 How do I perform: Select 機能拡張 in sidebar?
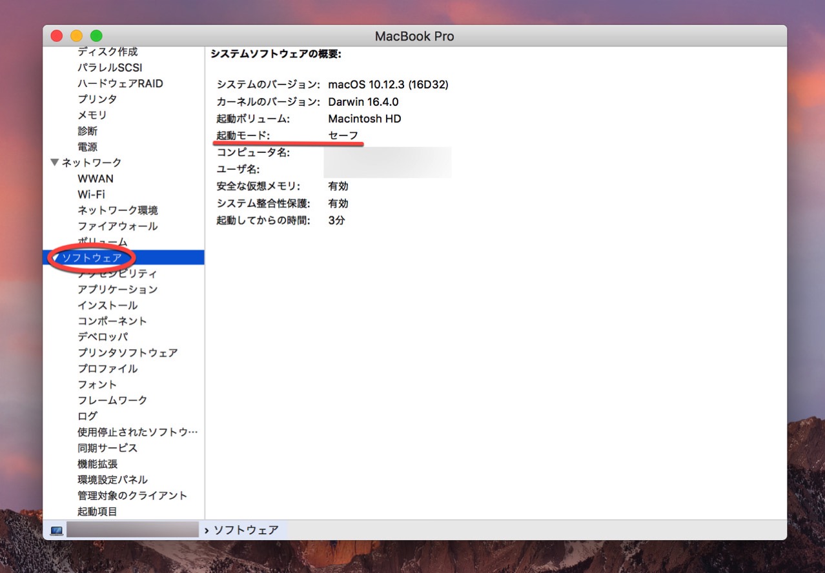[x=97, y=464]
